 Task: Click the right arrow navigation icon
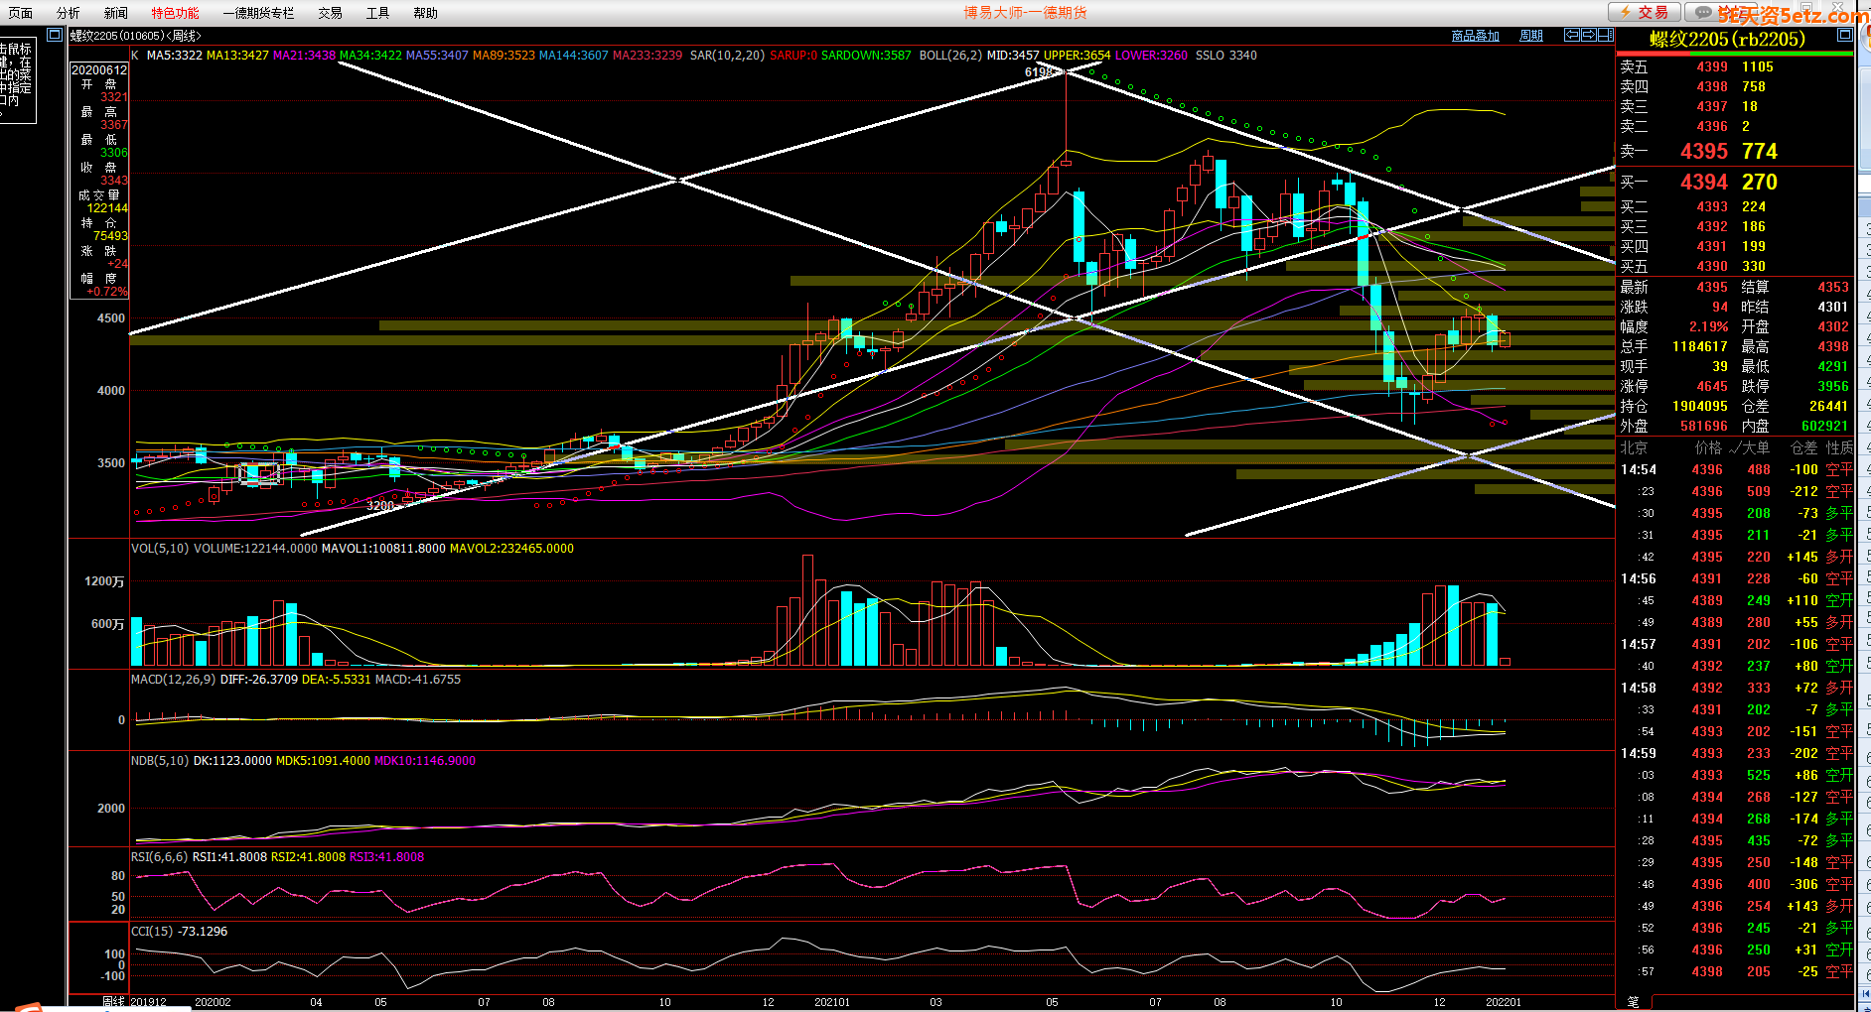pyautogui.click(x=1589, y=35)
